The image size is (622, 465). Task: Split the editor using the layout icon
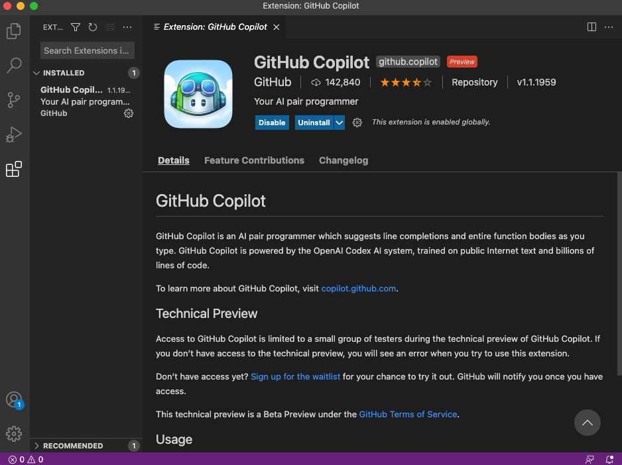(591, 27)
